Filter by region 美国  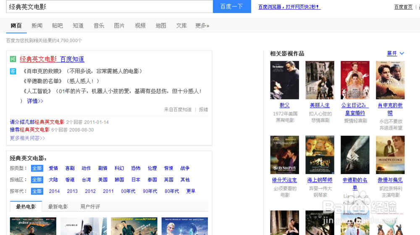[x=102, y=180]
